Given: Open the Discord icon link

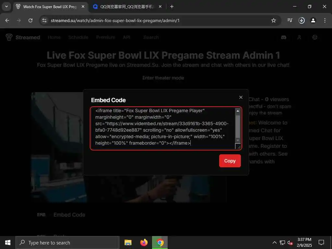Looking at the screenshot, I should pyautogui.click(x=284, y=38).
